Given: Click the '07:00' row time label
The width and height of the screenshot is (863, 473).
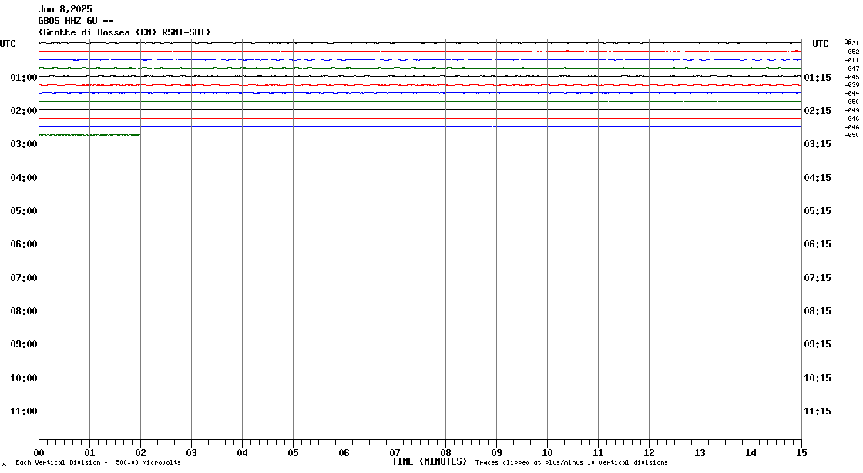Looking at the screenshot, I should (x=24, y=278).
